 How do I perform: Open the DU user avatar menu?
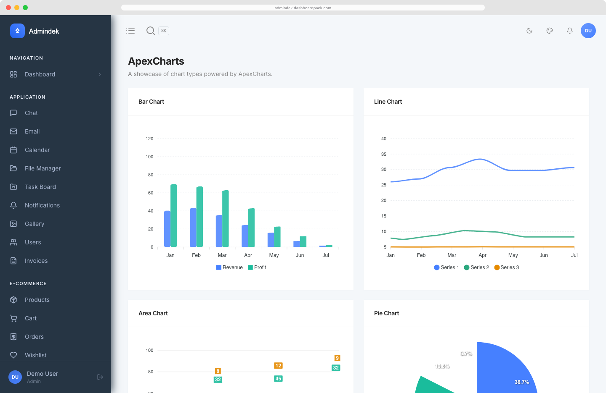588,31
